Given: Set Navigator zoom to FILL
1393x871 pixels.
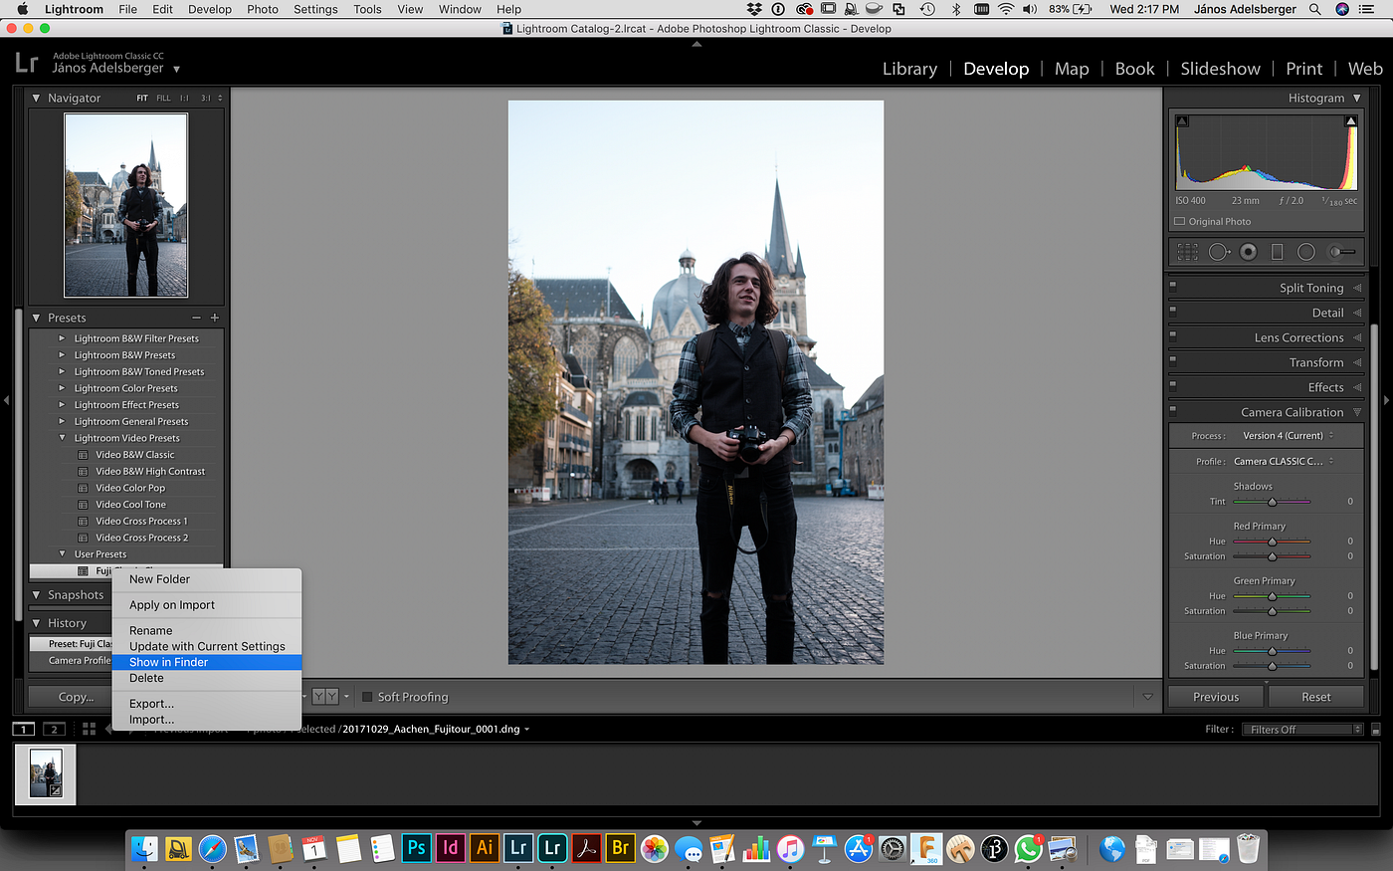Looking at the screenshot, I should (x=163, y=98).
